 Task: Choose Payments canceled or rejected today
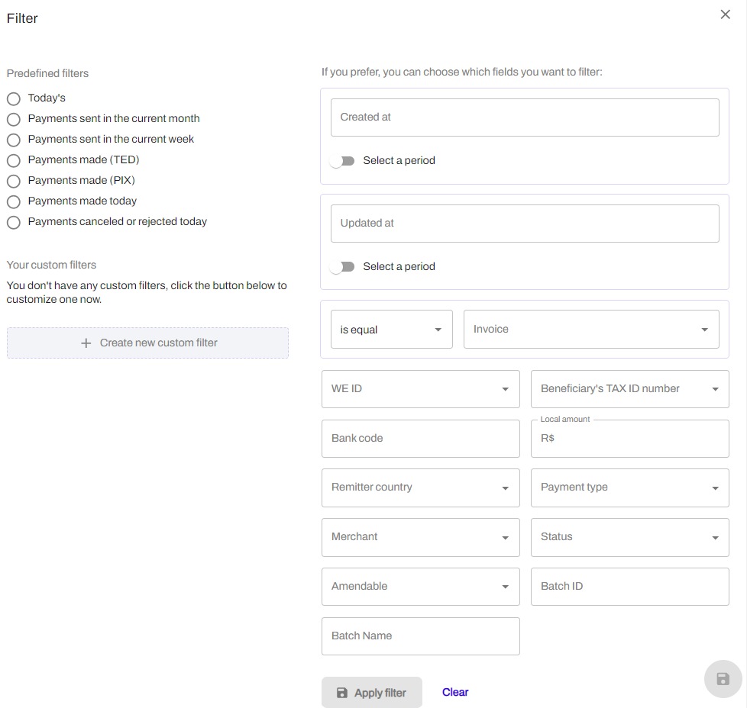pos(13,222)
